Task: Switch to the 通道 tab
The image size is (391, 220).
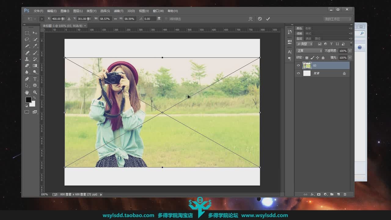Action: point(309,39)
